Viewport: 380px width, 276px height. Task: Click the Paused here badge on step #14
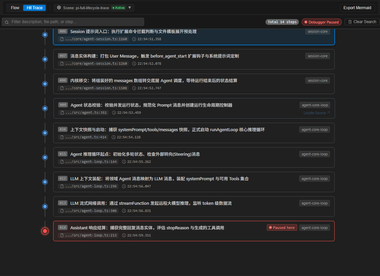point(282,228)
